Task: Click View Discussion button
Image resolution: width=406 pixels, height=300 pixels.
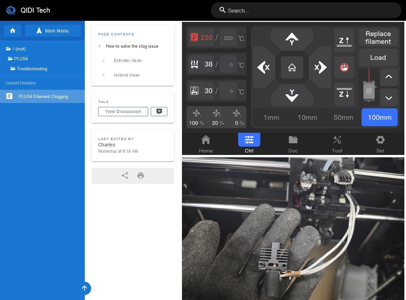Action: pyautogui.click(x=123, y=112)
